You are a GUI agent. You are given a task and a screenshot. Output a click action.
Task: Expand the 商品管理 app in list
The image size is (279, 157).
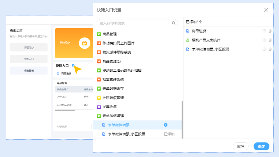[x=109, y=34]
